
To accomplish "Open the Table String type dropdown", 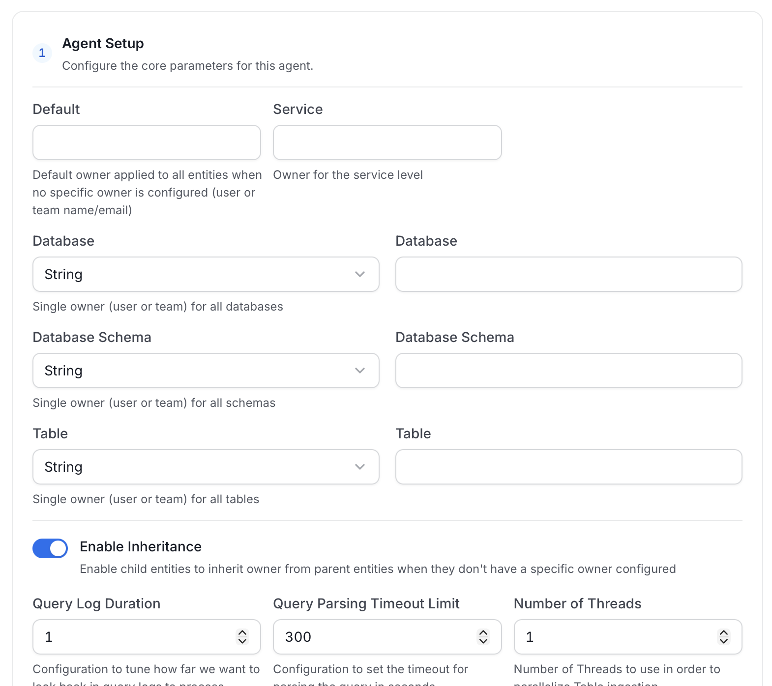I will 206,467.
